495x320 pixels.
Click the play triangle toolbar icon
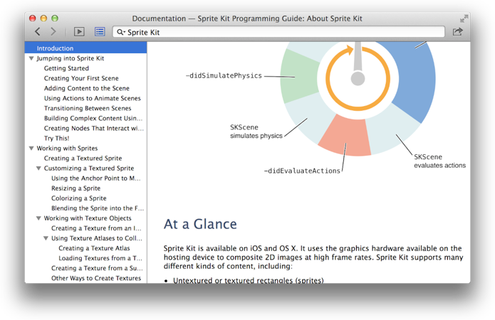(x=79, y=31)
